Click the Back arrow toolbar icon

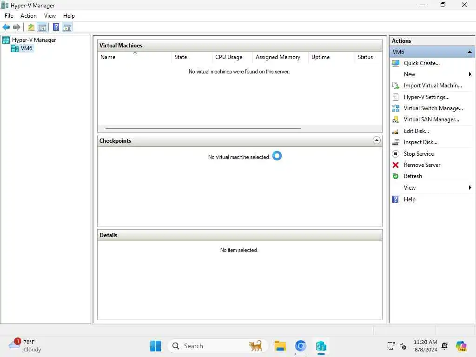tap(6, 27)
